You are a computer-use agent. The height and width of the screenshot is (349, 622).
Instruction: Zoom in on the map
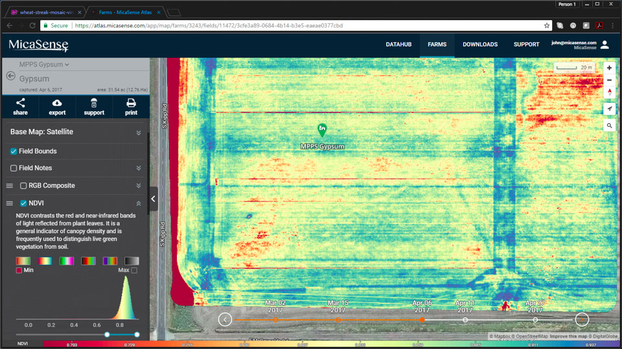click(x=609, y=68)
